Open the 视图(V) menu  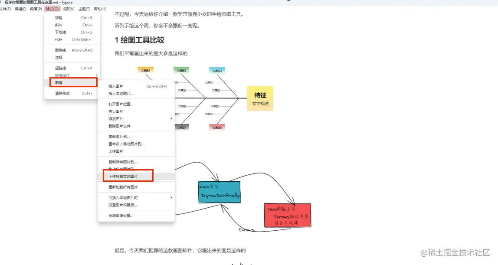(x=68, y=9)
